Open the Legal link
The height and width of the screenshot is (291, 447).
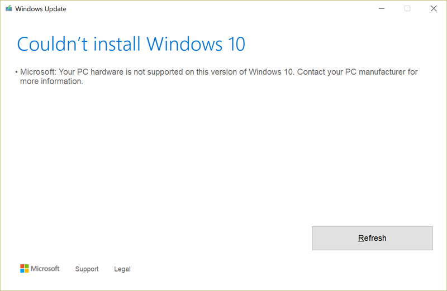122,269
